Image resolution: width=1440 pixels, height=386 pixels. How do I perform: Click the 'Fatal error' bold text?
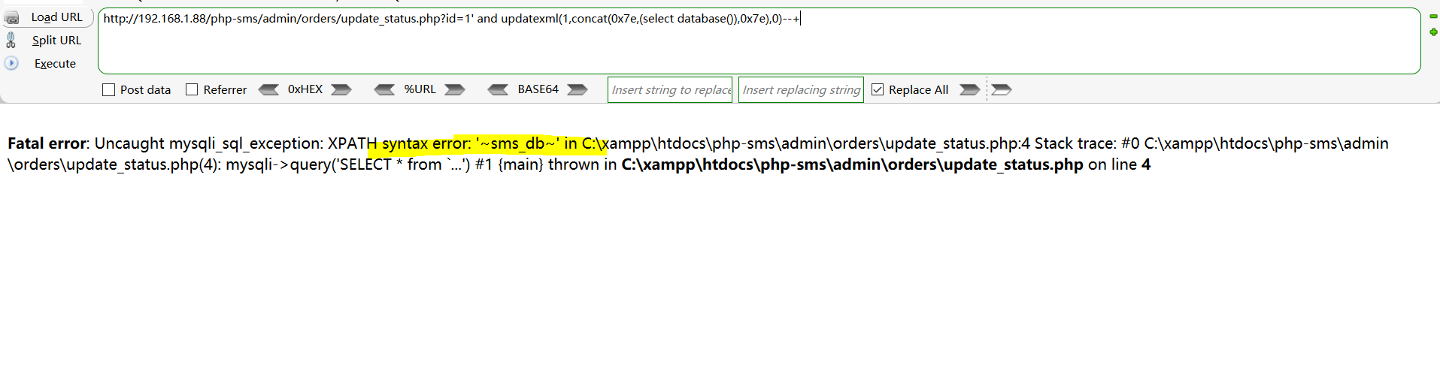click(47, 143)
